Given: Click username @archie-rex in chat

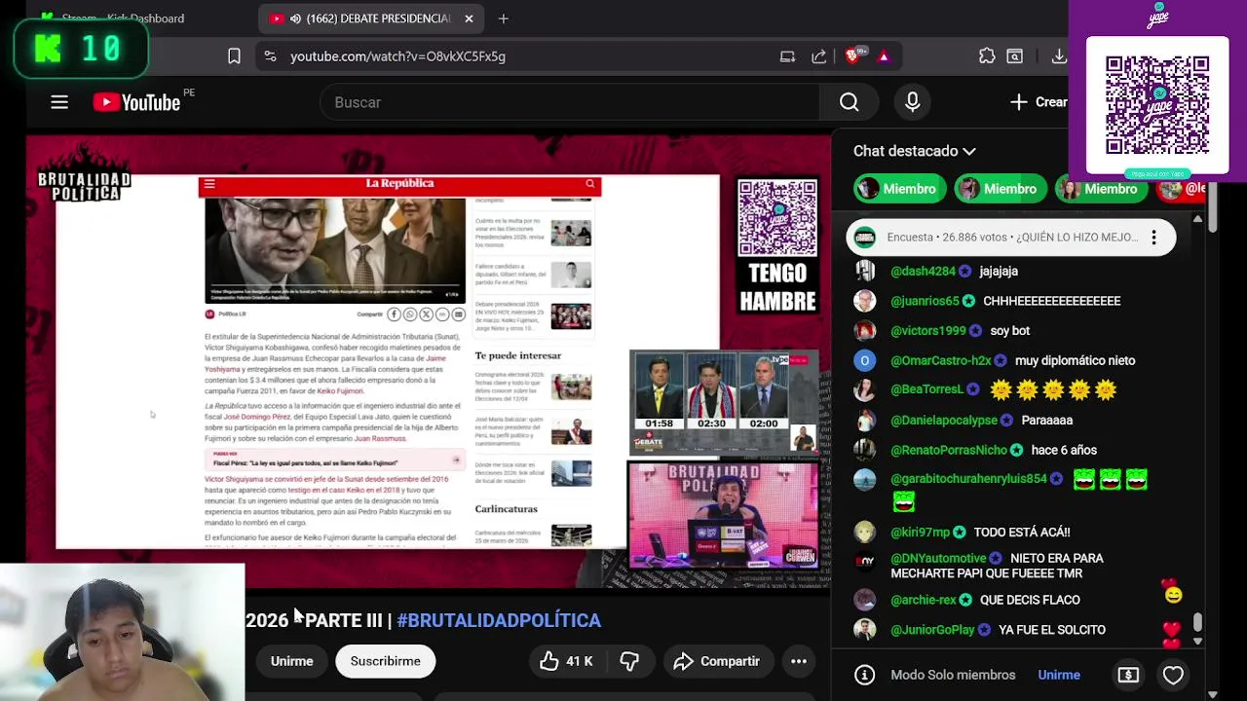Looking at the screenshot, I should pyautogui.click(x=924, y=601).
